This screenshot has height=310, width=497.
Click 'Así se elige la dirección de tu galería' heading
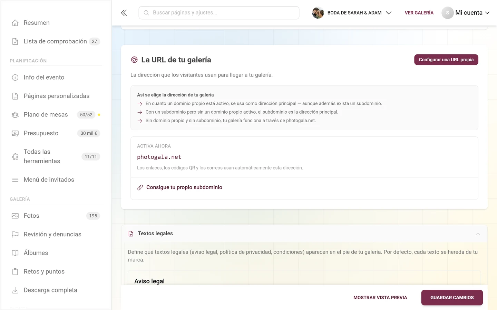[175, 95]
